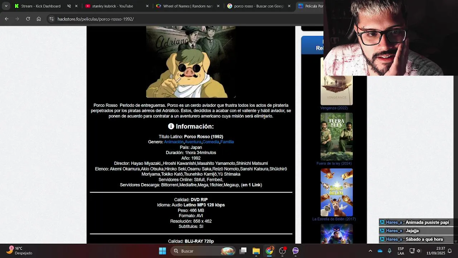458x258 pixels.
Task: Open the notification bell in the taskbar
Action: pyautogui.click(x=450, y=251)
